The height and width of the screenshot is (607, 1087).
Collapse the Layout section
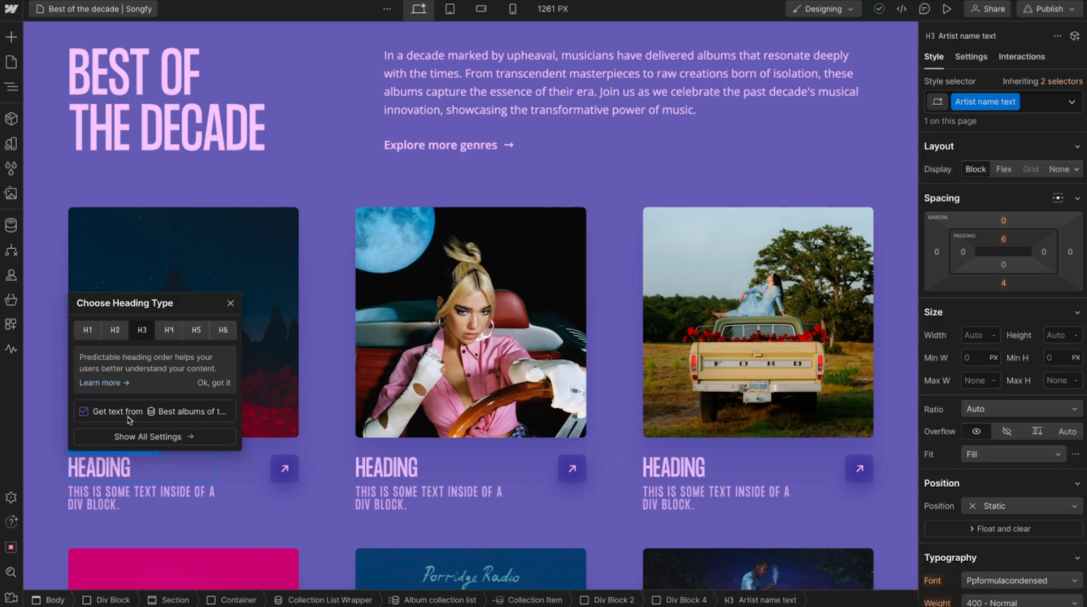coord(1076,147)
